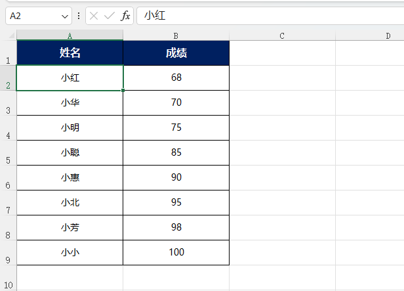Select the cell with score 100
Viewport: 404px width, 291px height.
coord(176,252)
